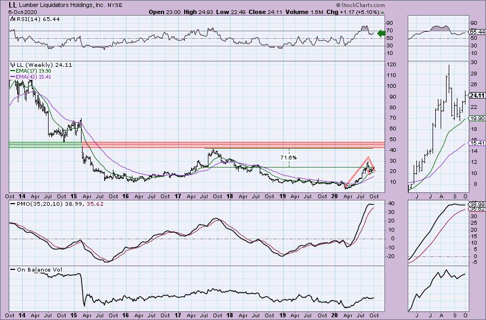Image resolution: width=486 pixels, height=320 pixels.
Task: Select the black PMO legend line swatch
Action: pos(13,204)
